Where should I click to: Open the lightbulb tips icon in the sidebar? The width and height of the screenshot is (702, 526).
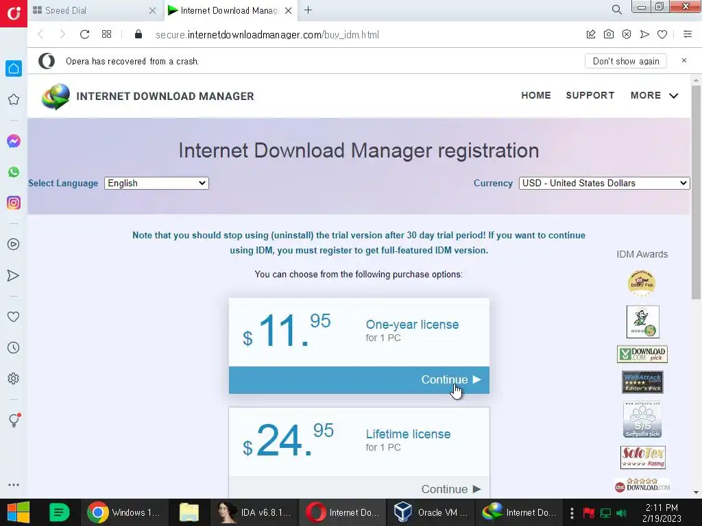[x=14, y=420]
